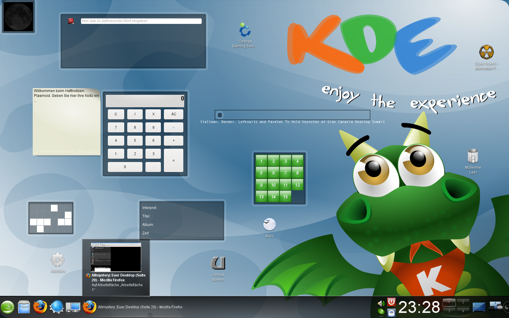The image size is (509, 318).
Task: Click the show desktop monitor icon
Action: pos(73,307)
